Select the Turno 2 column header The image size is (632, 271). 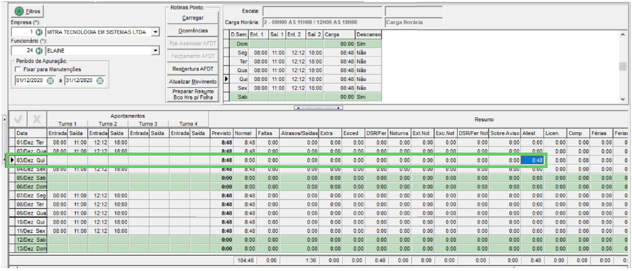coord(108,124)
